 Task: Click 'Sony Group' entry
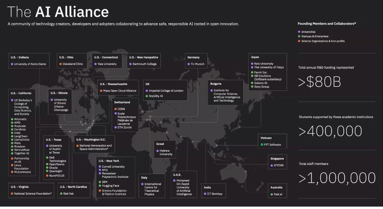262,87
